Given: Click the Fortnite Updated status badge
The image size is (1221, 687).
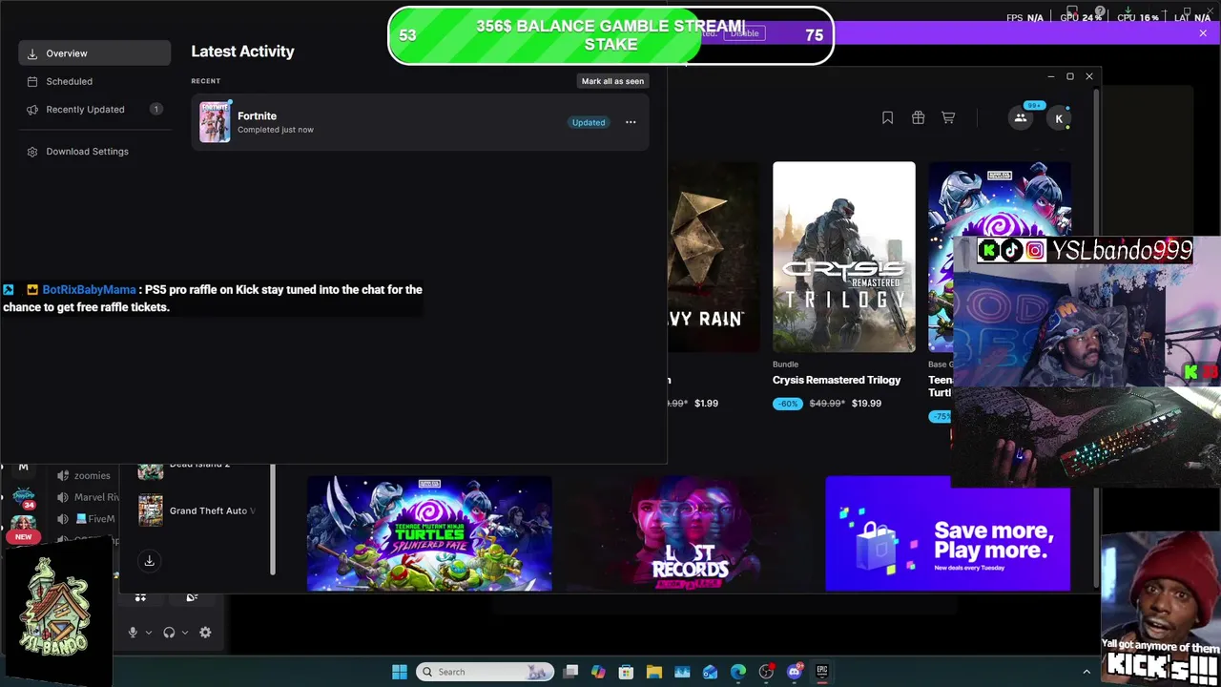Looking at the screenshot, I should click(589, 122).
